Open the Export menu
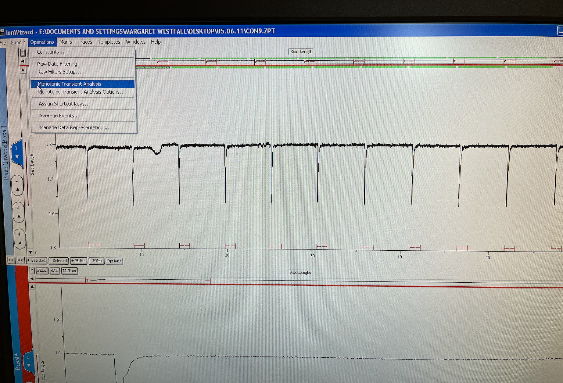563x383 pixels. pyautogui.click(x=18, y=42)
